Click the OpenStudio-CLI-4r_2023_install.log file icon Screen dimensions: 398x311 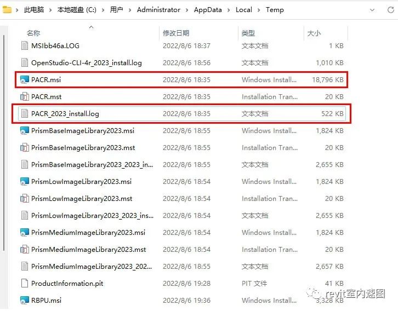24,62
